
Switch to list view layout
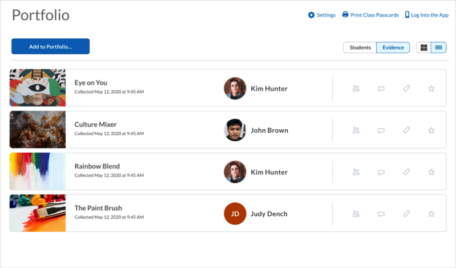pyautogui.click(x=439, y=48)
